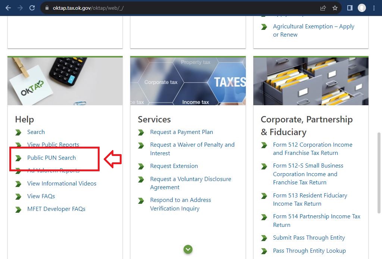Click the green arrow beside Search

18,132
